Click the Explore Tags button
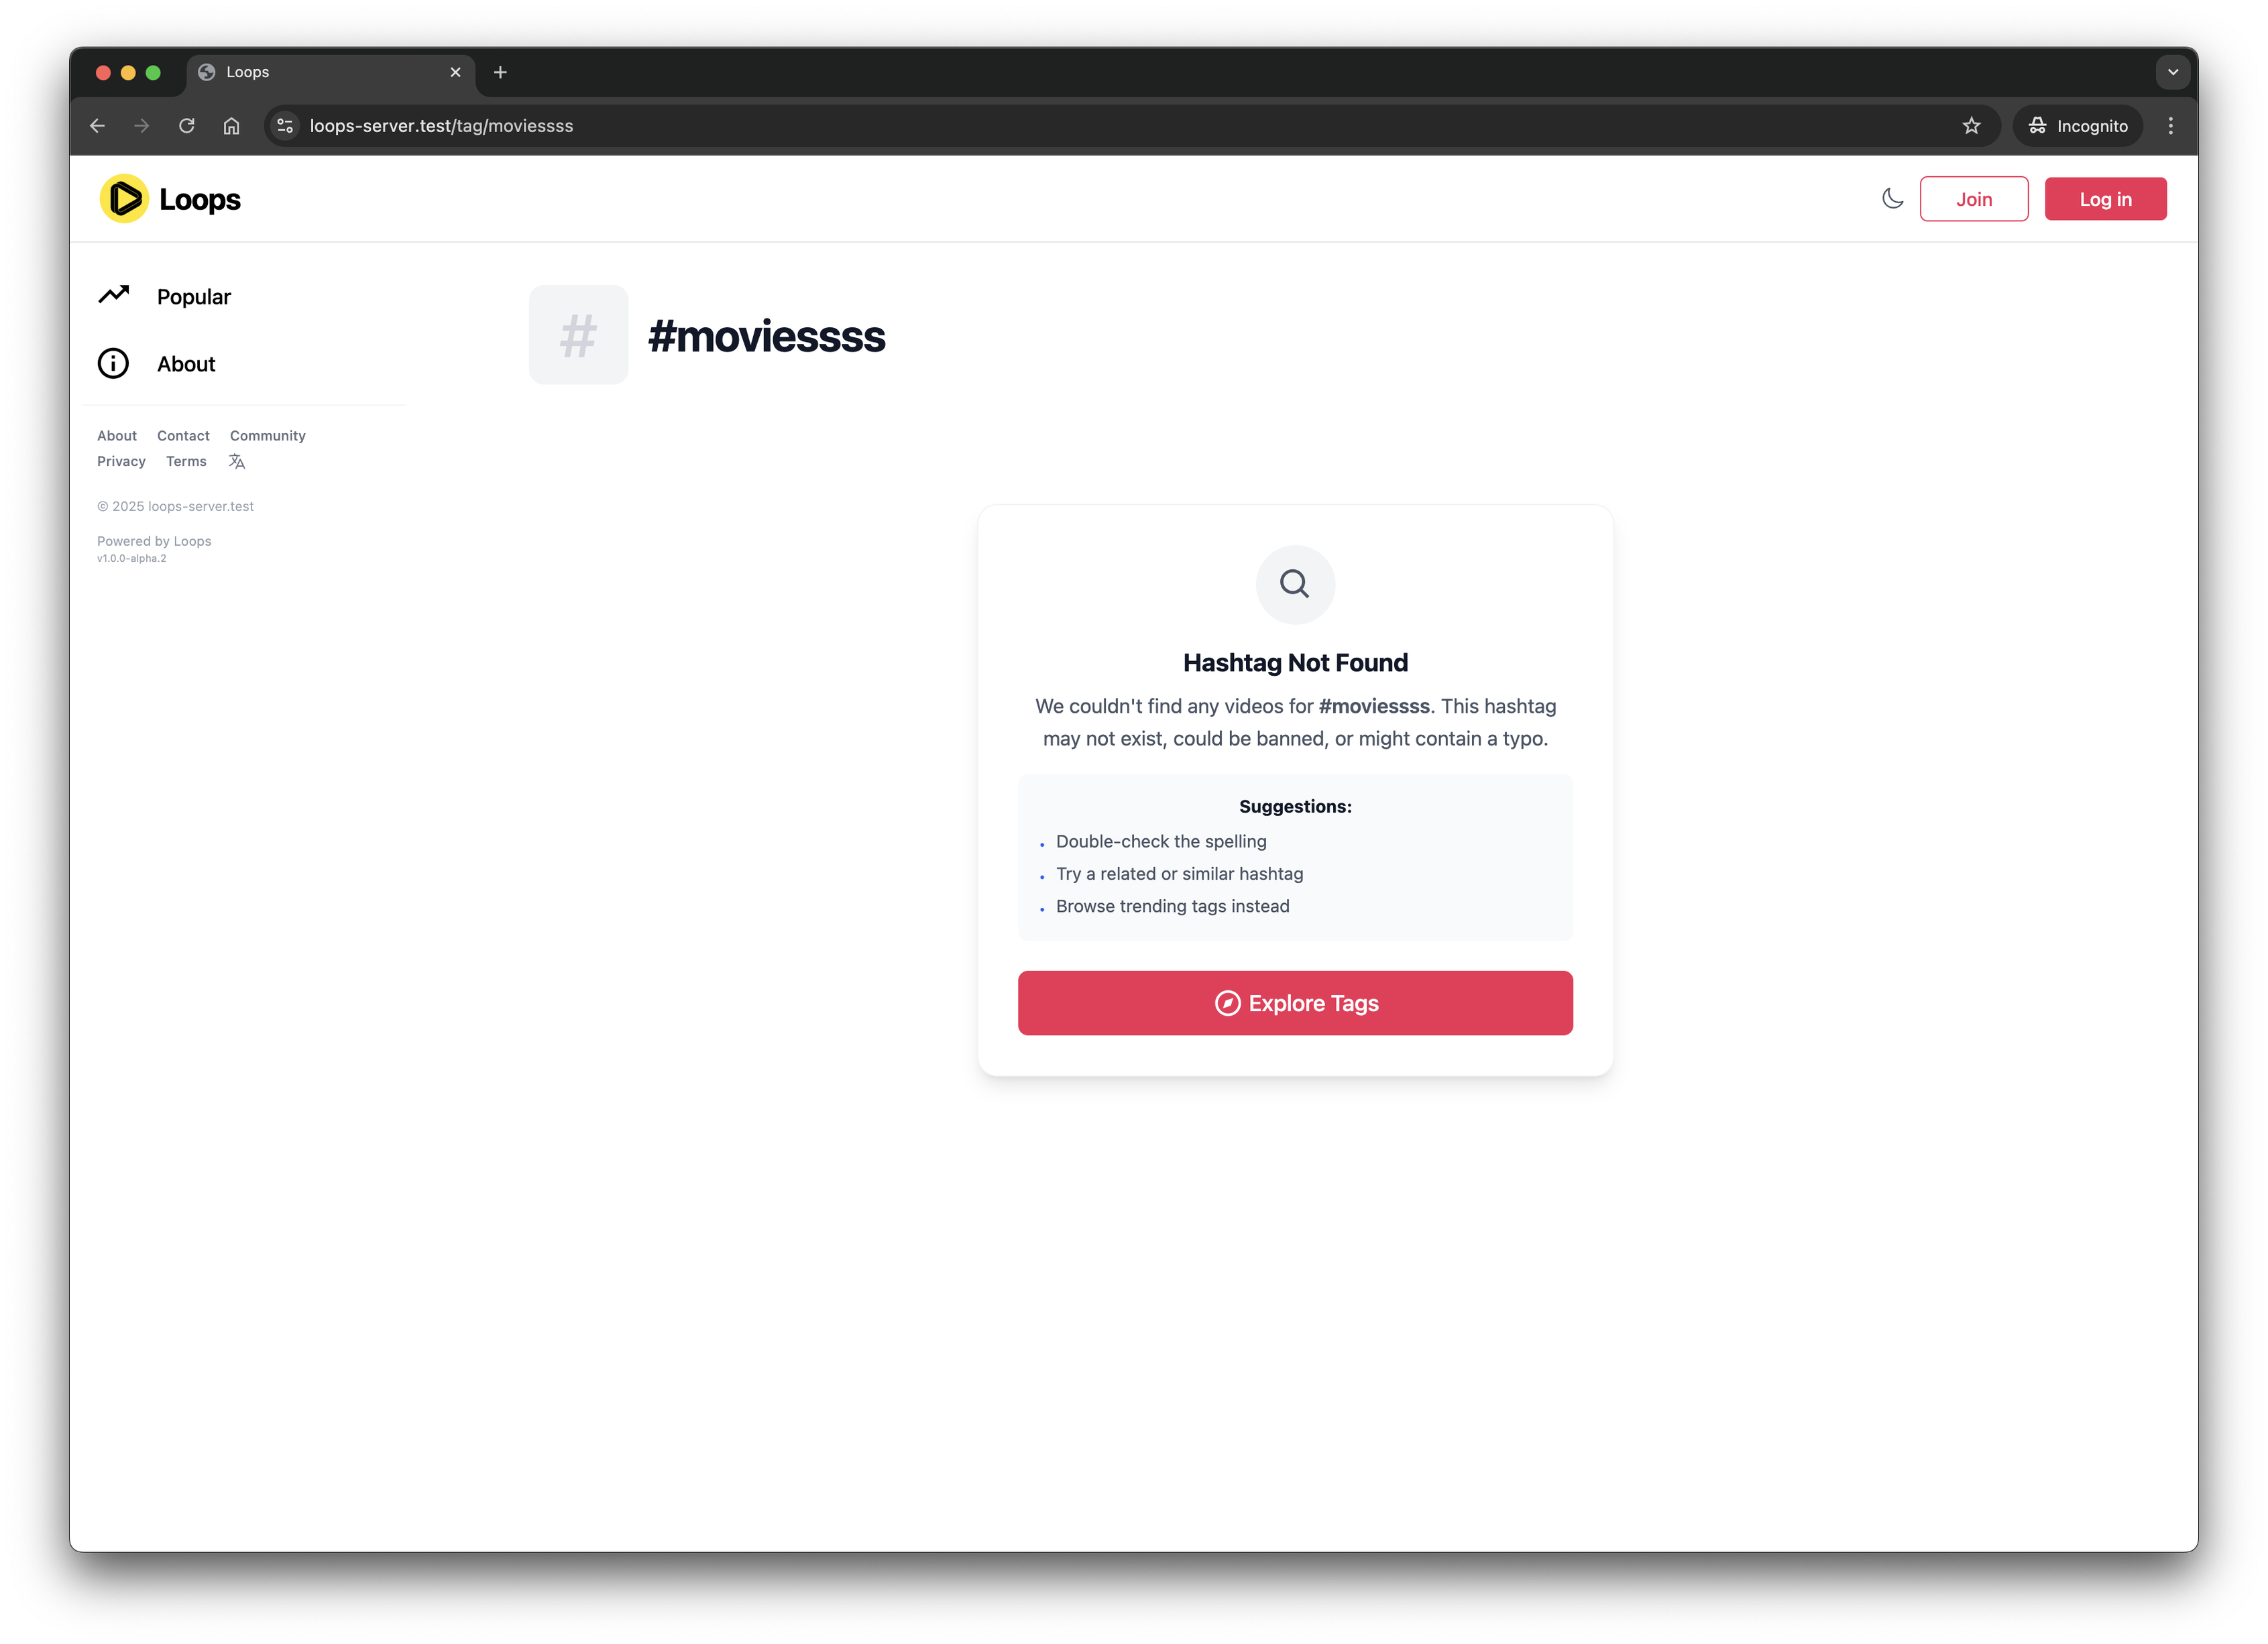Screen dimensions: 2268x1644 click(1295, 1003)
